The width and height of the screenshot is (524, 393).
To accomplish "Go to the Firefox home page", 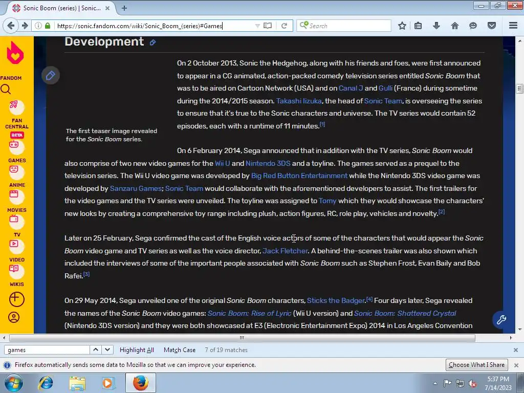I will tap(455, 26).
